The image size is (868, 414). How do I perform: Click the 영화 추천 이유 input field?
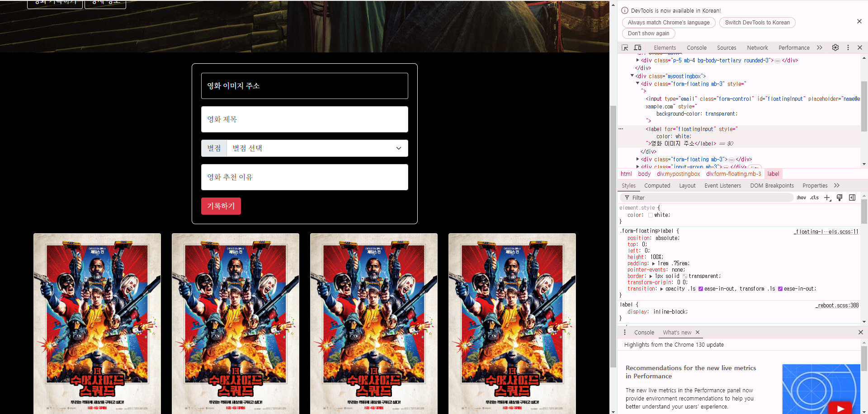[305, 177]
